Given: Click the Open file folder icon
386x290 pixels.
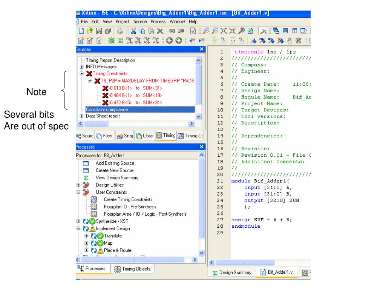Looking at the screenshot, I should tap(90, 31).
